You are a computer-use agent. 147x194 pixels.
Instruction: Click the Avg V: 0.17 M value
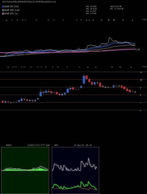coord(116,6)
